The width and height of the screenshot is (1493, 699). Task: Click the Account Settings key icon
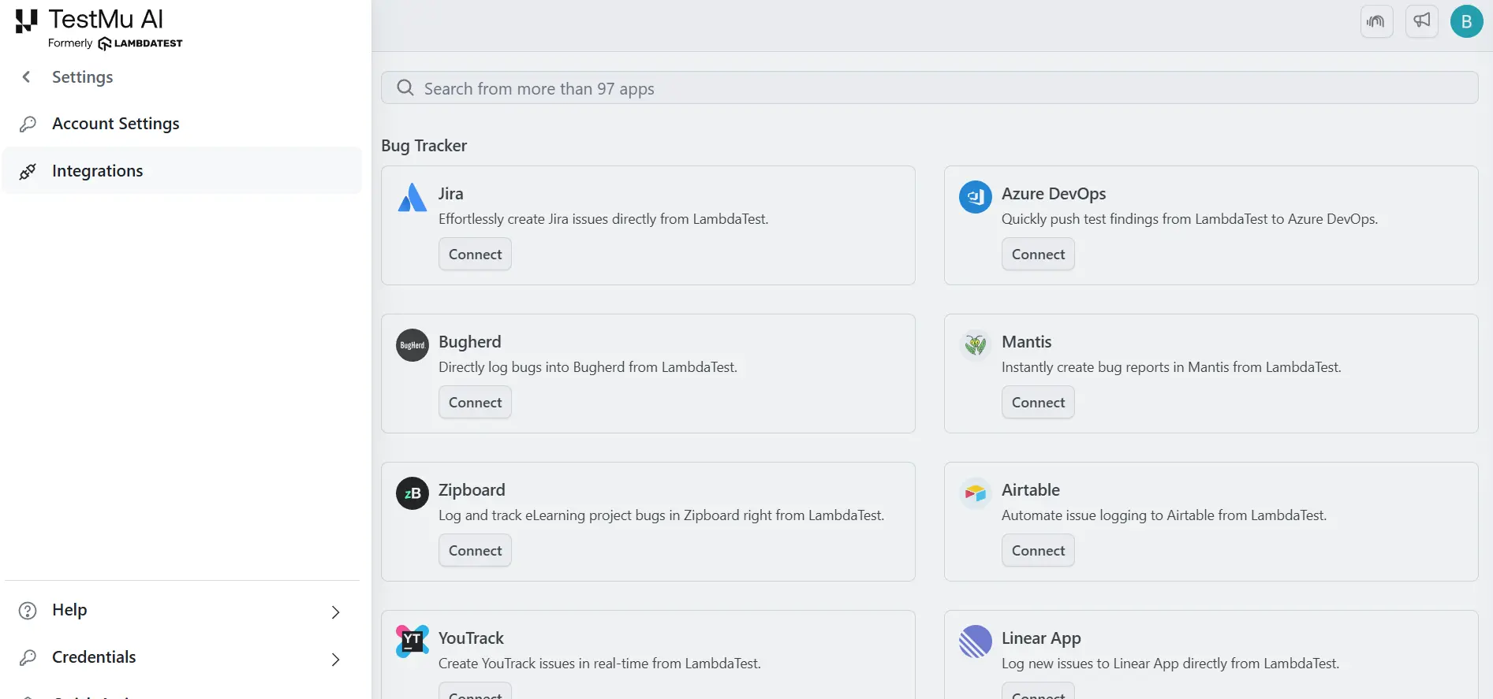[x=28, y=124]
